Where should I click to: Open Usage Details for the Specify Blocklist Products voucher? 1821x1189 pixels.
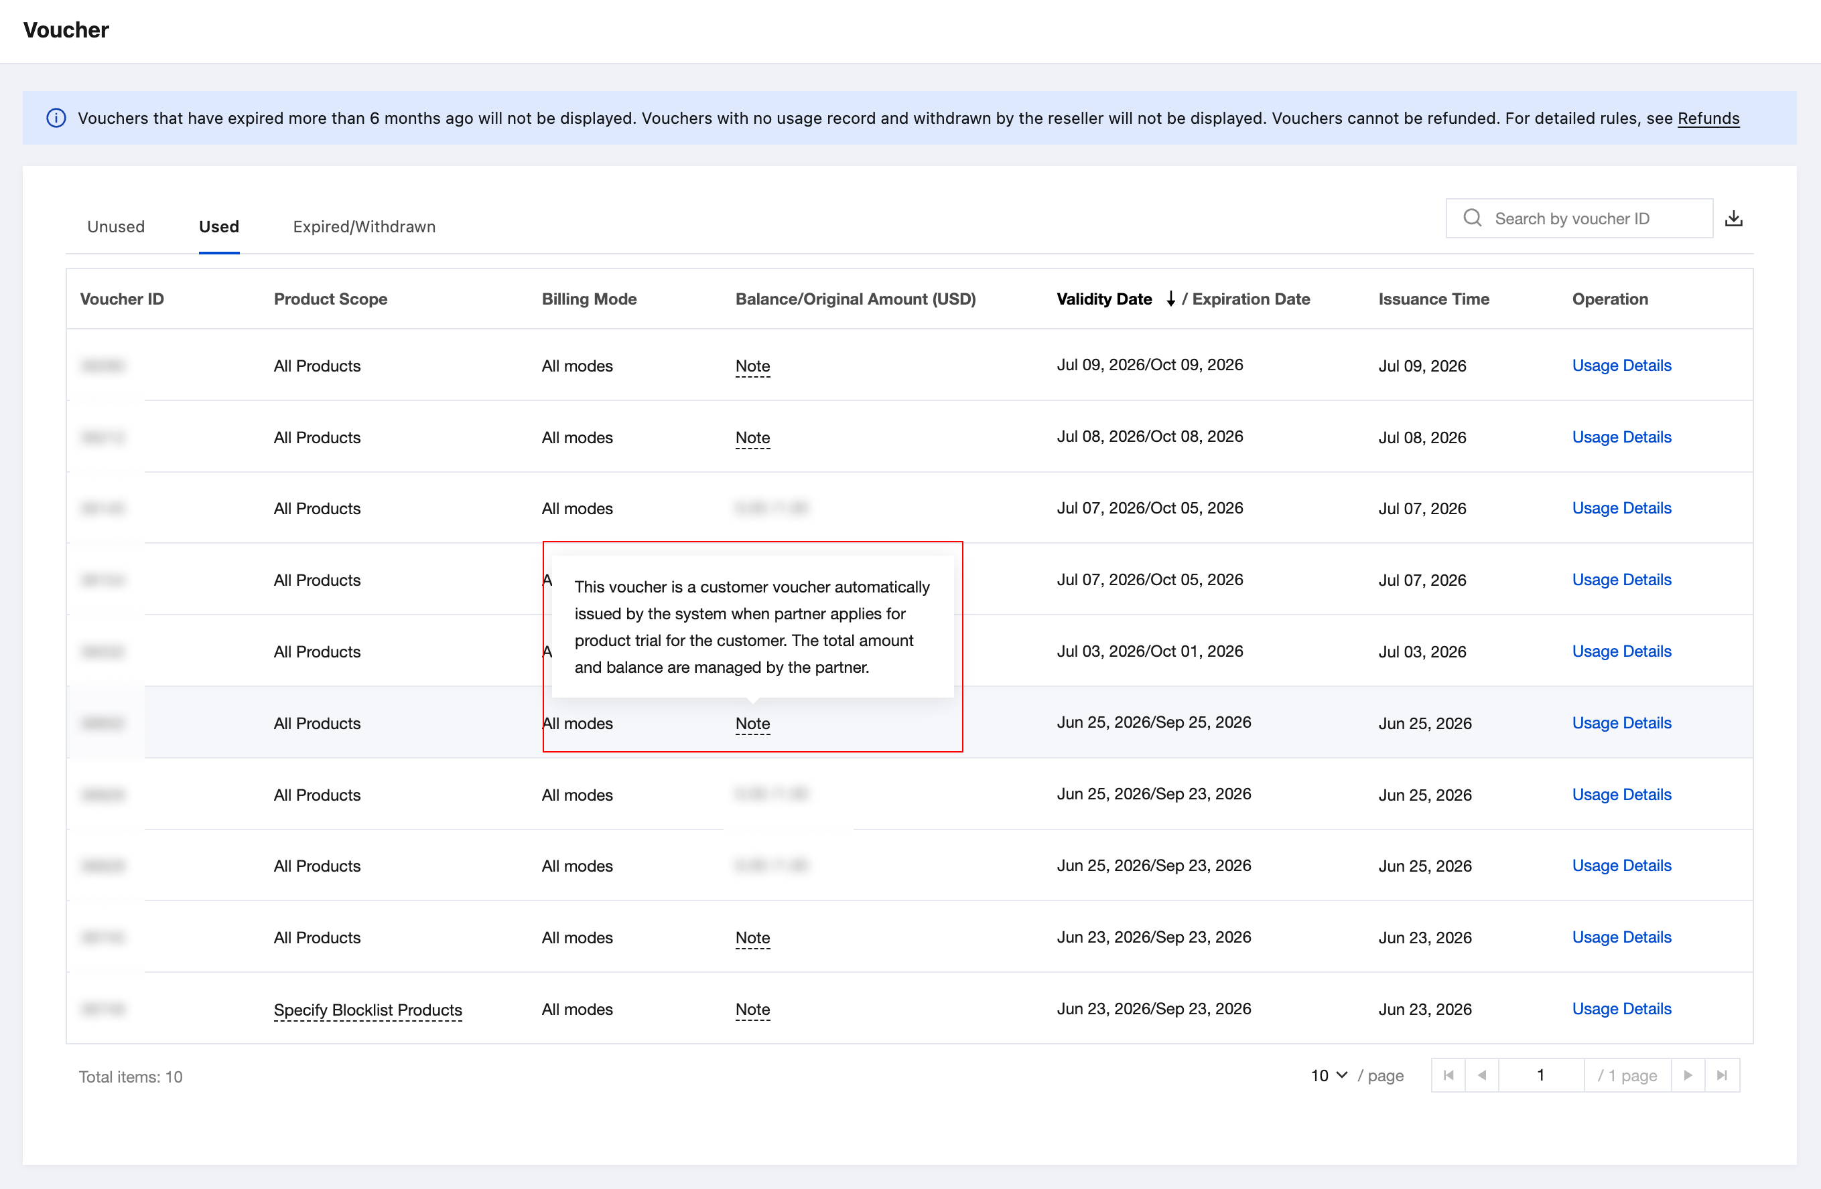click(x=1621, y=1008)
